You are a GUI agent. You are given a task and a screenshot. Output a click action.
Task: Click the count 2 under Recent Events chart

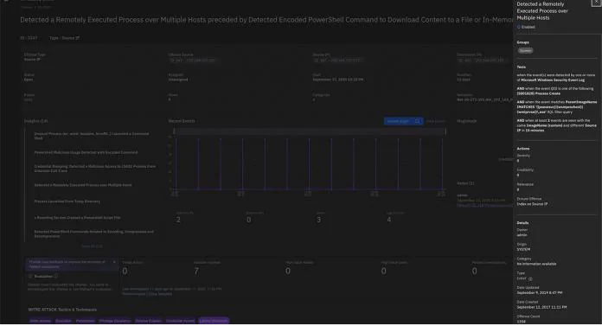pyautogui.click(x=178, y=220)
